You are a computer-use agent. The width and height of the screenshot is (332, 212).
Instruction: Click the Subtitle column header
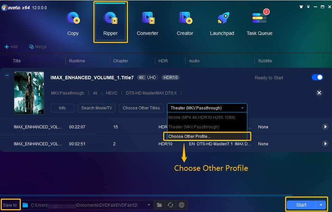coord(265,61)
